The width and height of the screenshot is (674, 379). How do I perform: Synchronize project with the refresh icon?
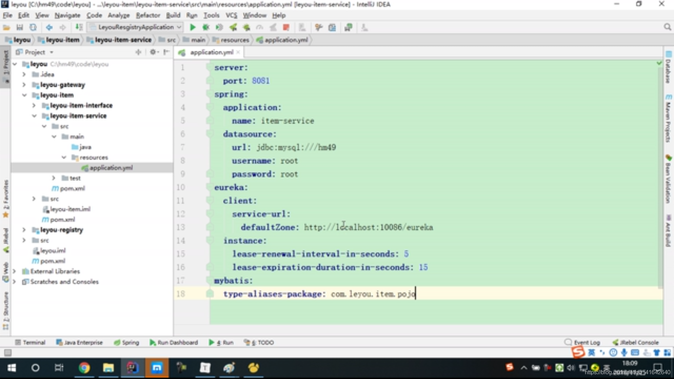pos(33,27)
